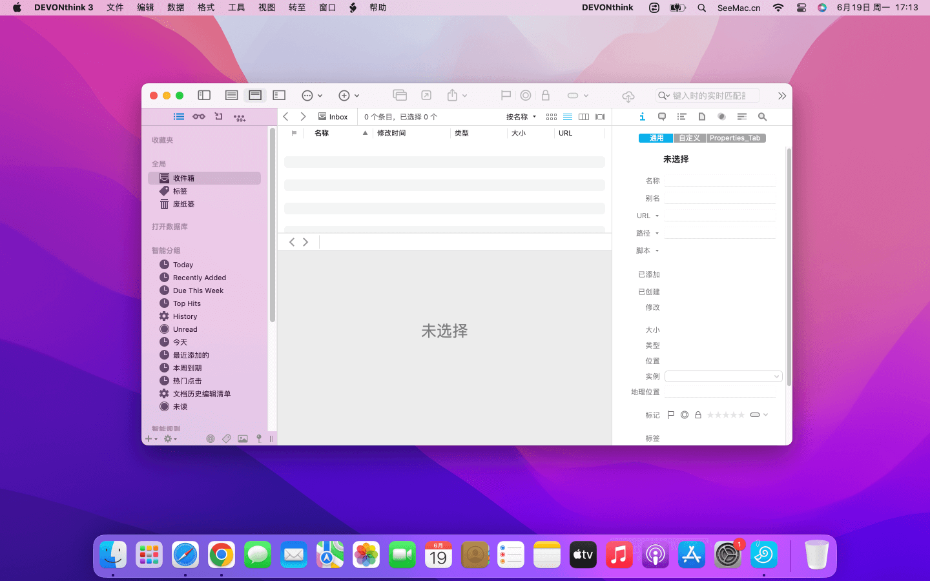Switch to the 自定义 tab
930x581 pixels.
tap(690, 138)
